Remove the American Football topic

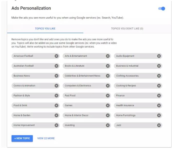point(56,56)
